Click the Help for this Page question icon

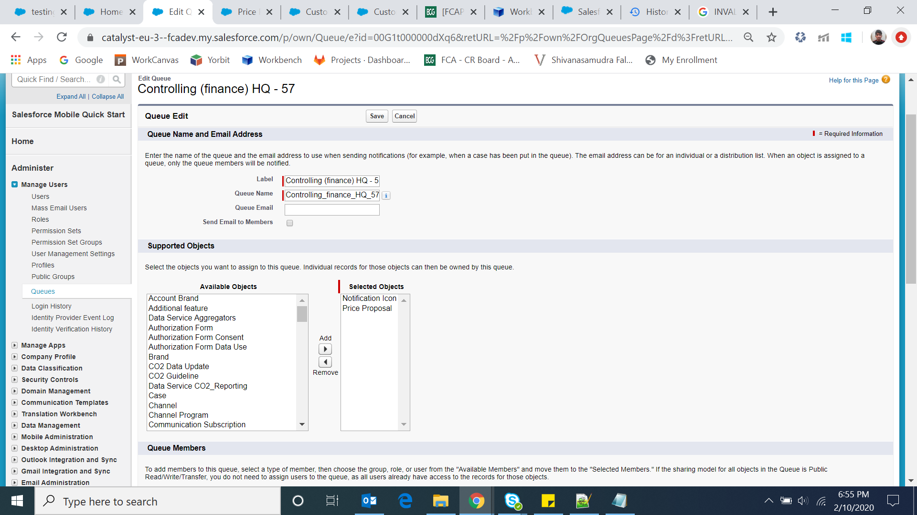point(886,80)
